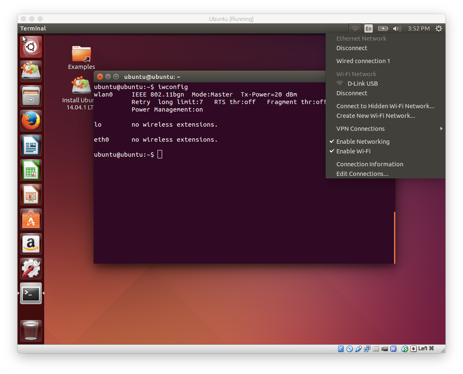Expand VPN Connections submenu
This screenshot has width=463, height=374.
click(x=386, y=129)
